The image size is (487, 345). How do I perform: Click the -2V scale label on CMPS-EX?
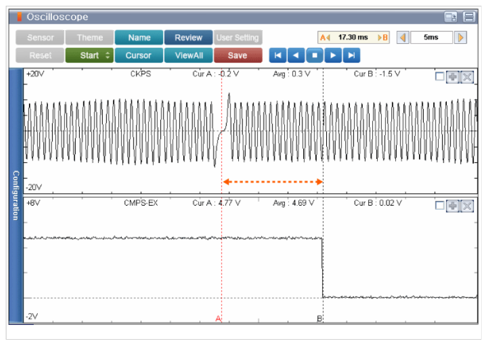pyautogui.click(x=32, y=317)
